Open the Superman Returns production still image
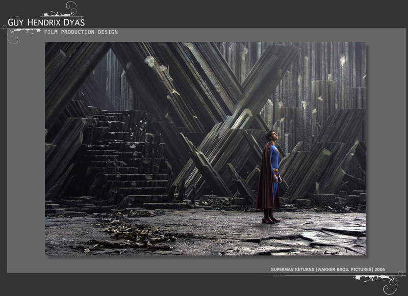Screen dimensions: 408x296 pos(205,148)
